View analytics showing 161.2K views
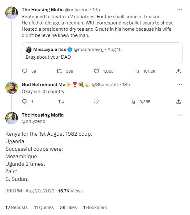Image resolution: width=190 pixels, height=215 pixels. tap(137, 71)
